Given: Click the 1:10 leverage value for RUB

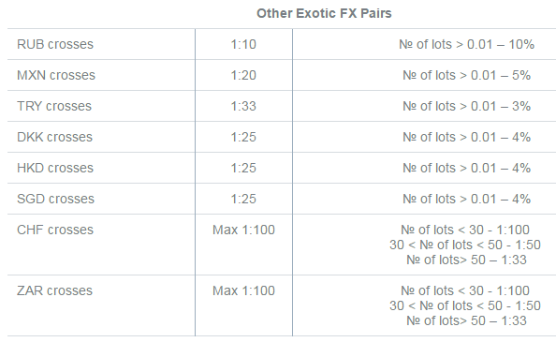Looking at the screenshot, I should (243, 44).
